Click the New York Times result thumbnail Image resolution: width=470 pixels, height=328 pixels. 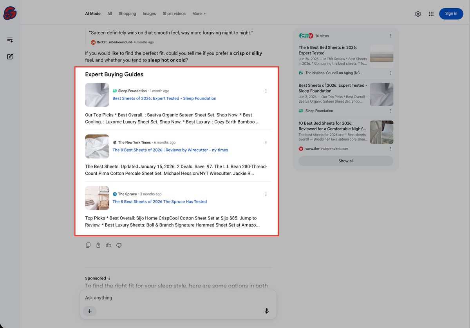pos(97,147)
